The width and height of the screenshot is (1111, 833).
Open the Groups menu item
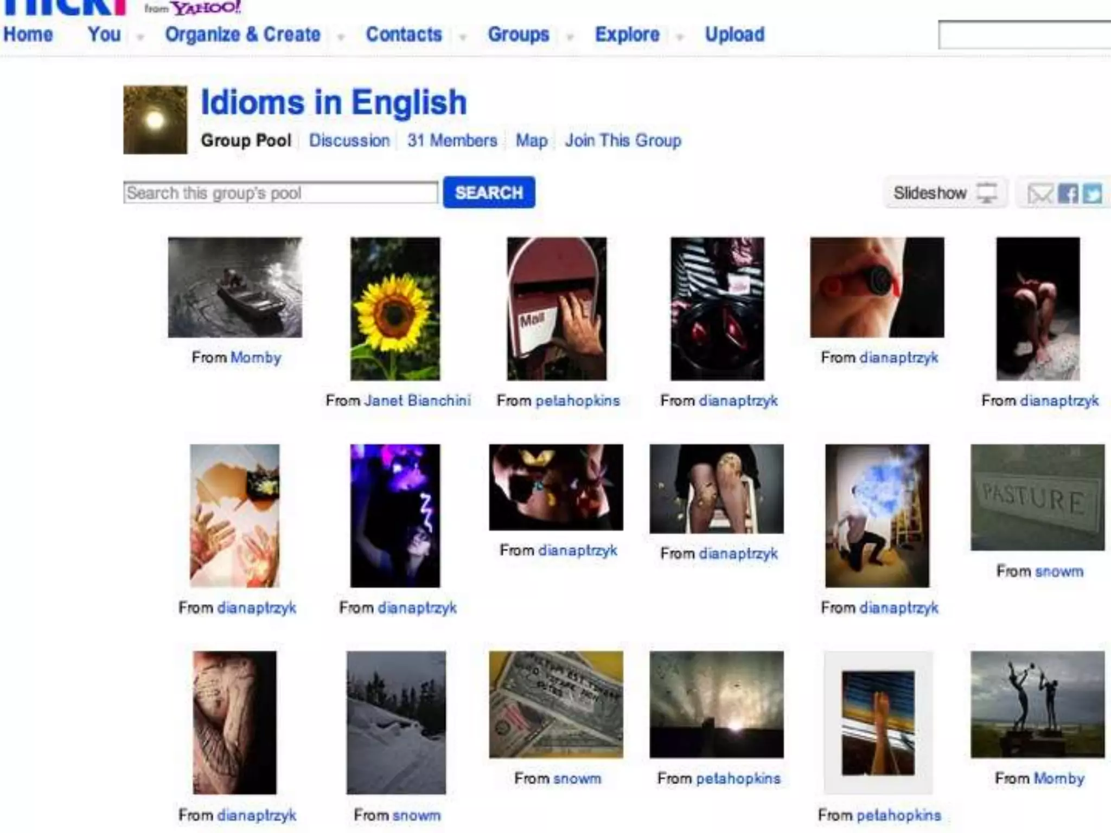coord(519,34)
